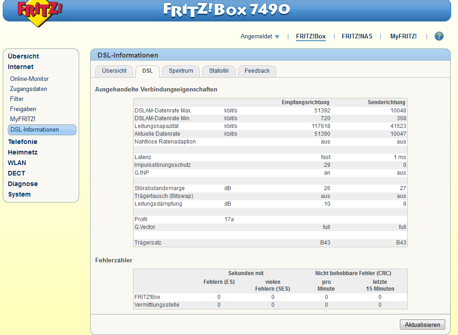The image size is (458, 335).
Task: Click the letzte 15 Minuten header
Action: (380, 285)
